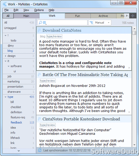139x156 pixels.
Task: Click the notes list scrollbar down arrow
Action: coord(134,145)
